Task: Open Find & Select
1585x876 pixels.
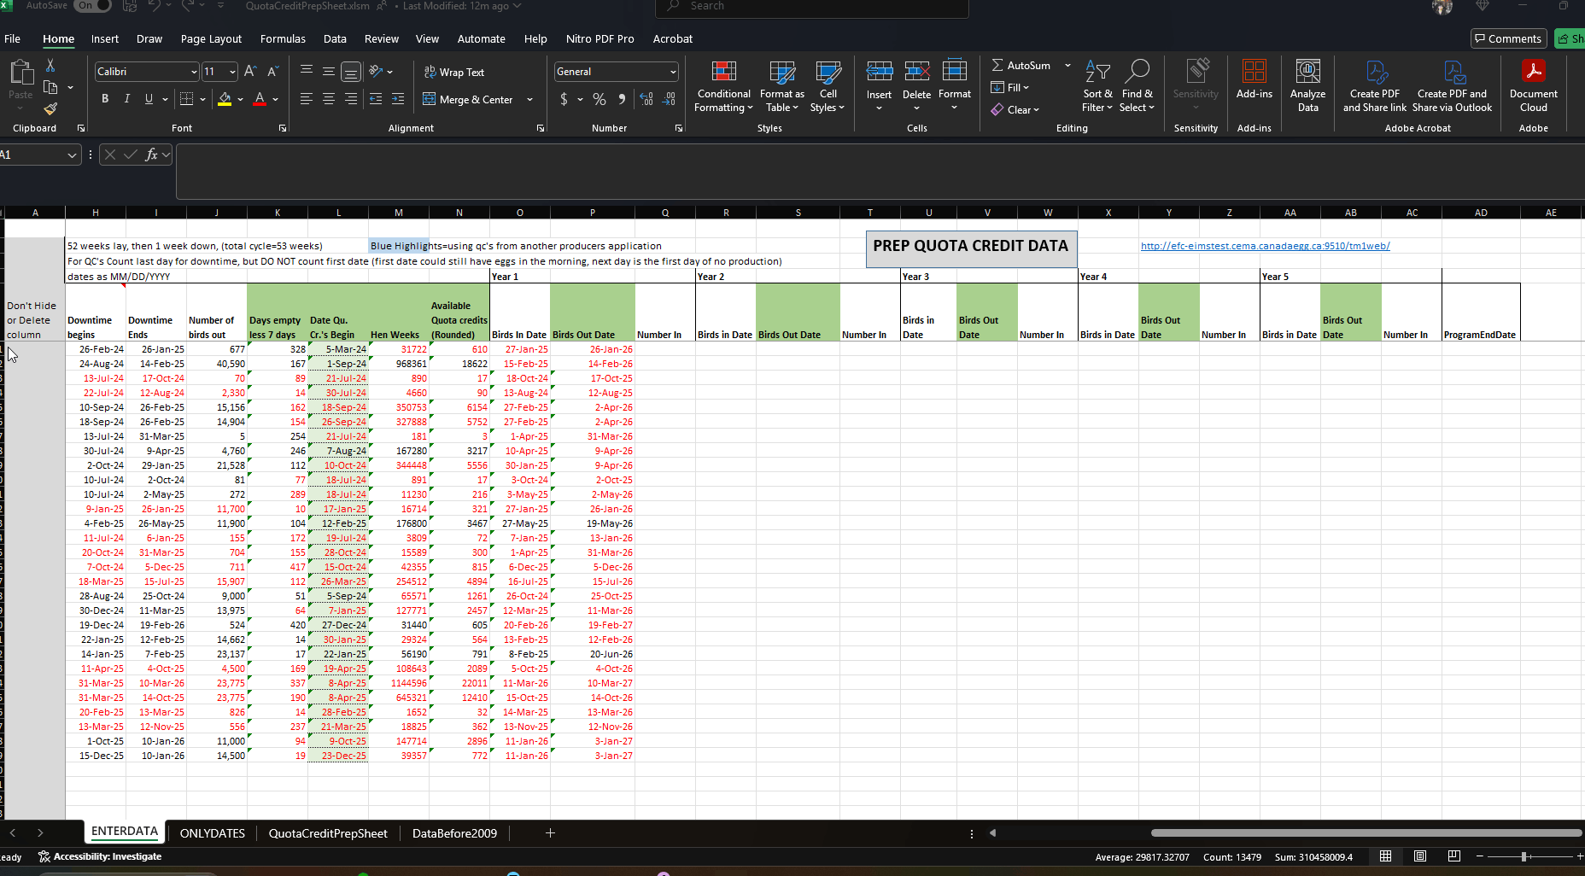Action: point(1137,86)
